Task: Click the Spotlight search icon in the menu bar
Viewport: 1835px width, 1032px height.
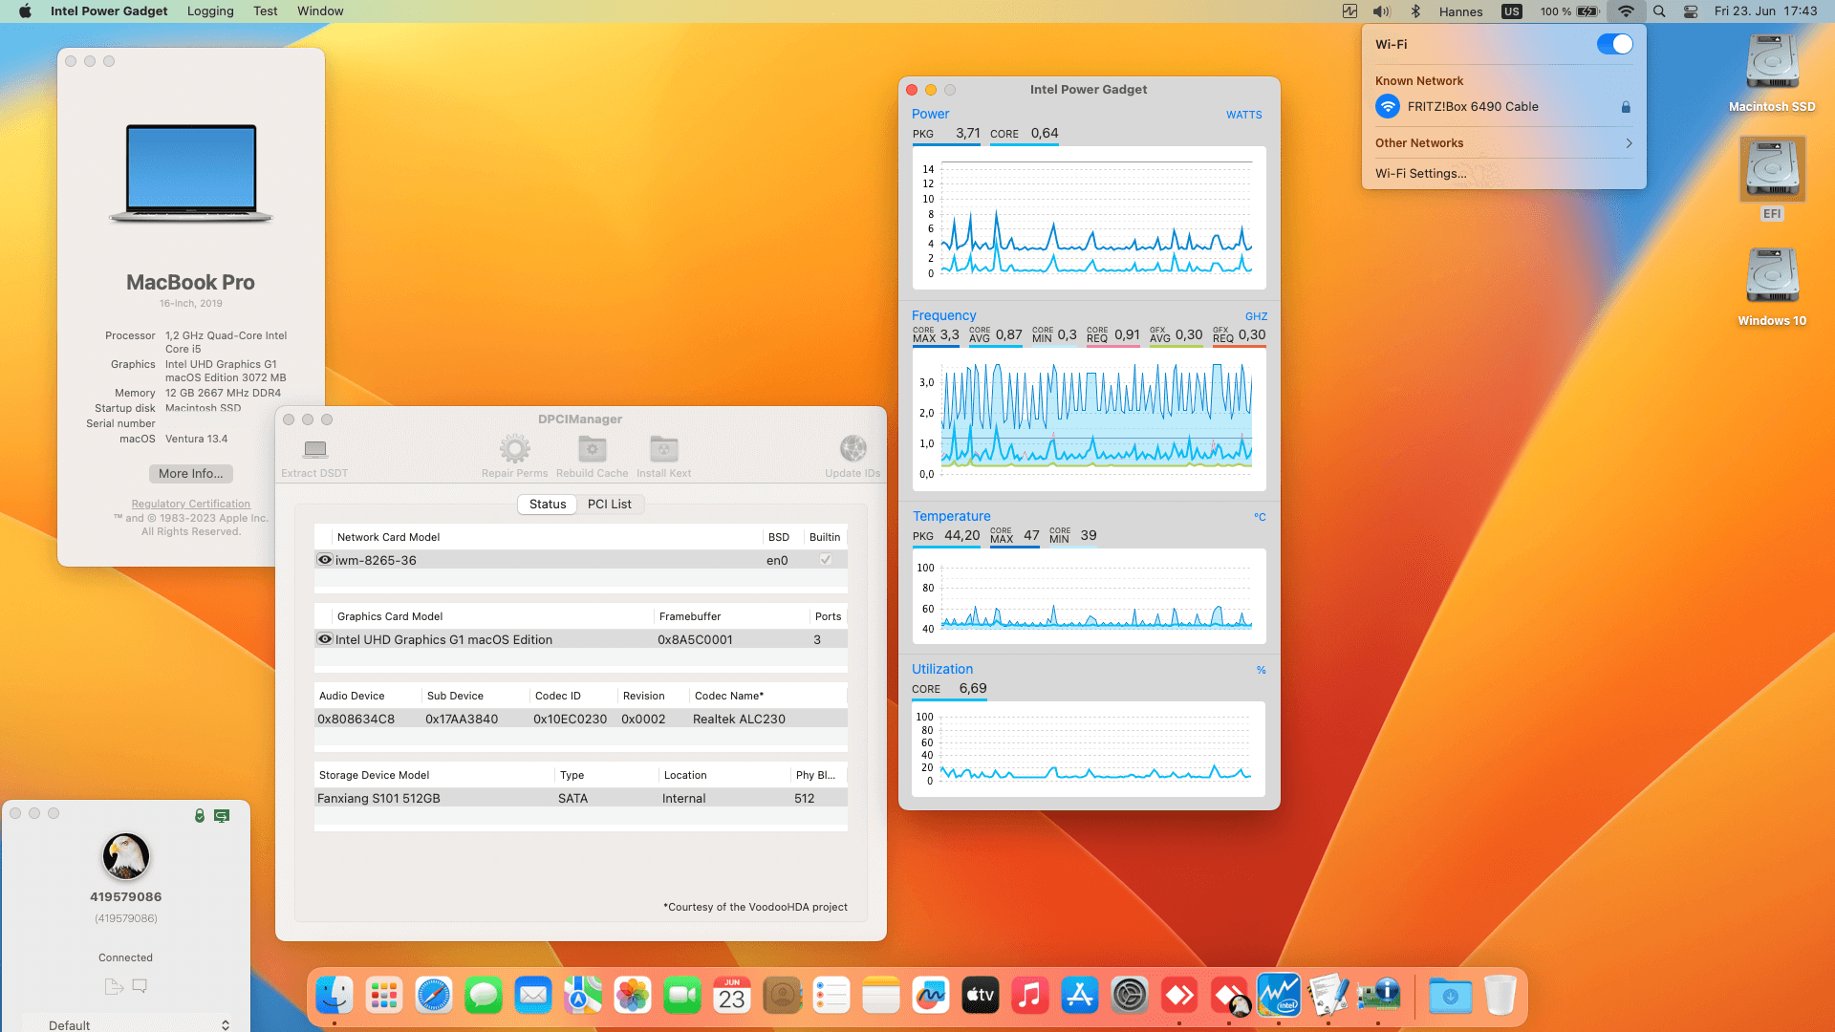Action: (1659, 11)
